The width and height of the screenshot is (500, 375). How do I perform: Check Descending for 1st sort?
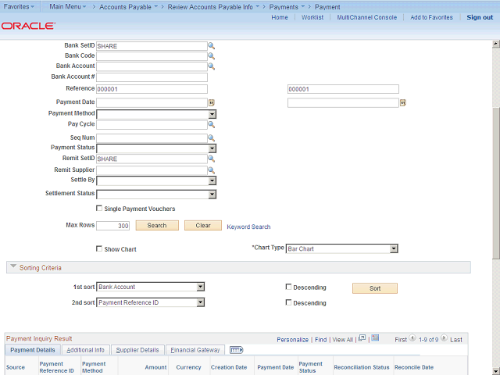tap(289, 287)
